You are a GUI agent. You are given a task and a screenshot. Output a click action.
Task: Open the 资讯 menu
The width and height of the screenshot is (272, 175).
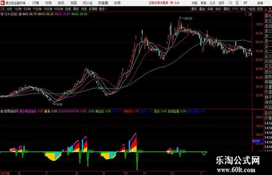[61, 3]
